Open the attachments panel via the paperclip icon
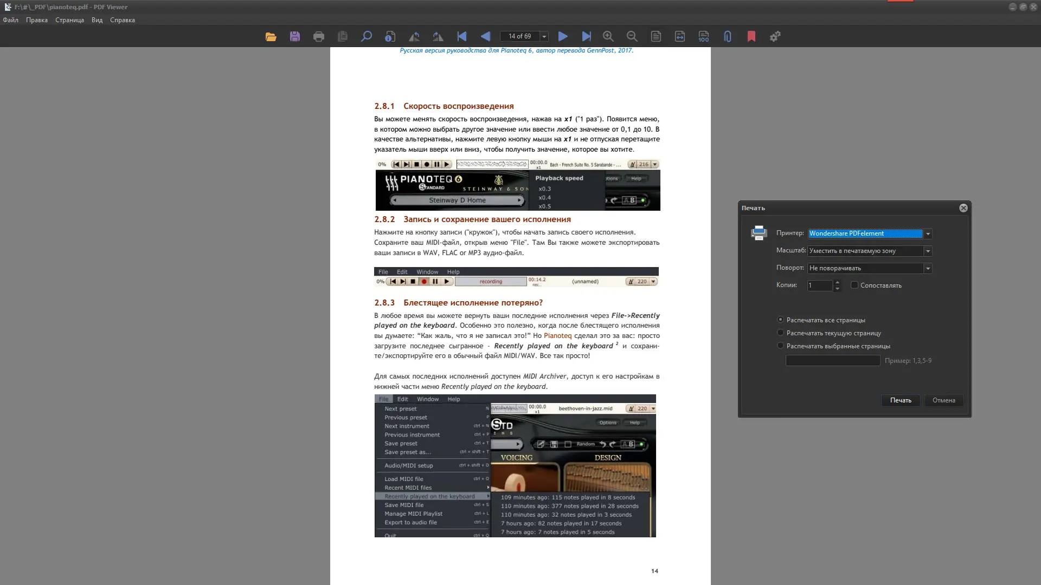The width and height of the screenshot is (1041, 585). (727, 36)
